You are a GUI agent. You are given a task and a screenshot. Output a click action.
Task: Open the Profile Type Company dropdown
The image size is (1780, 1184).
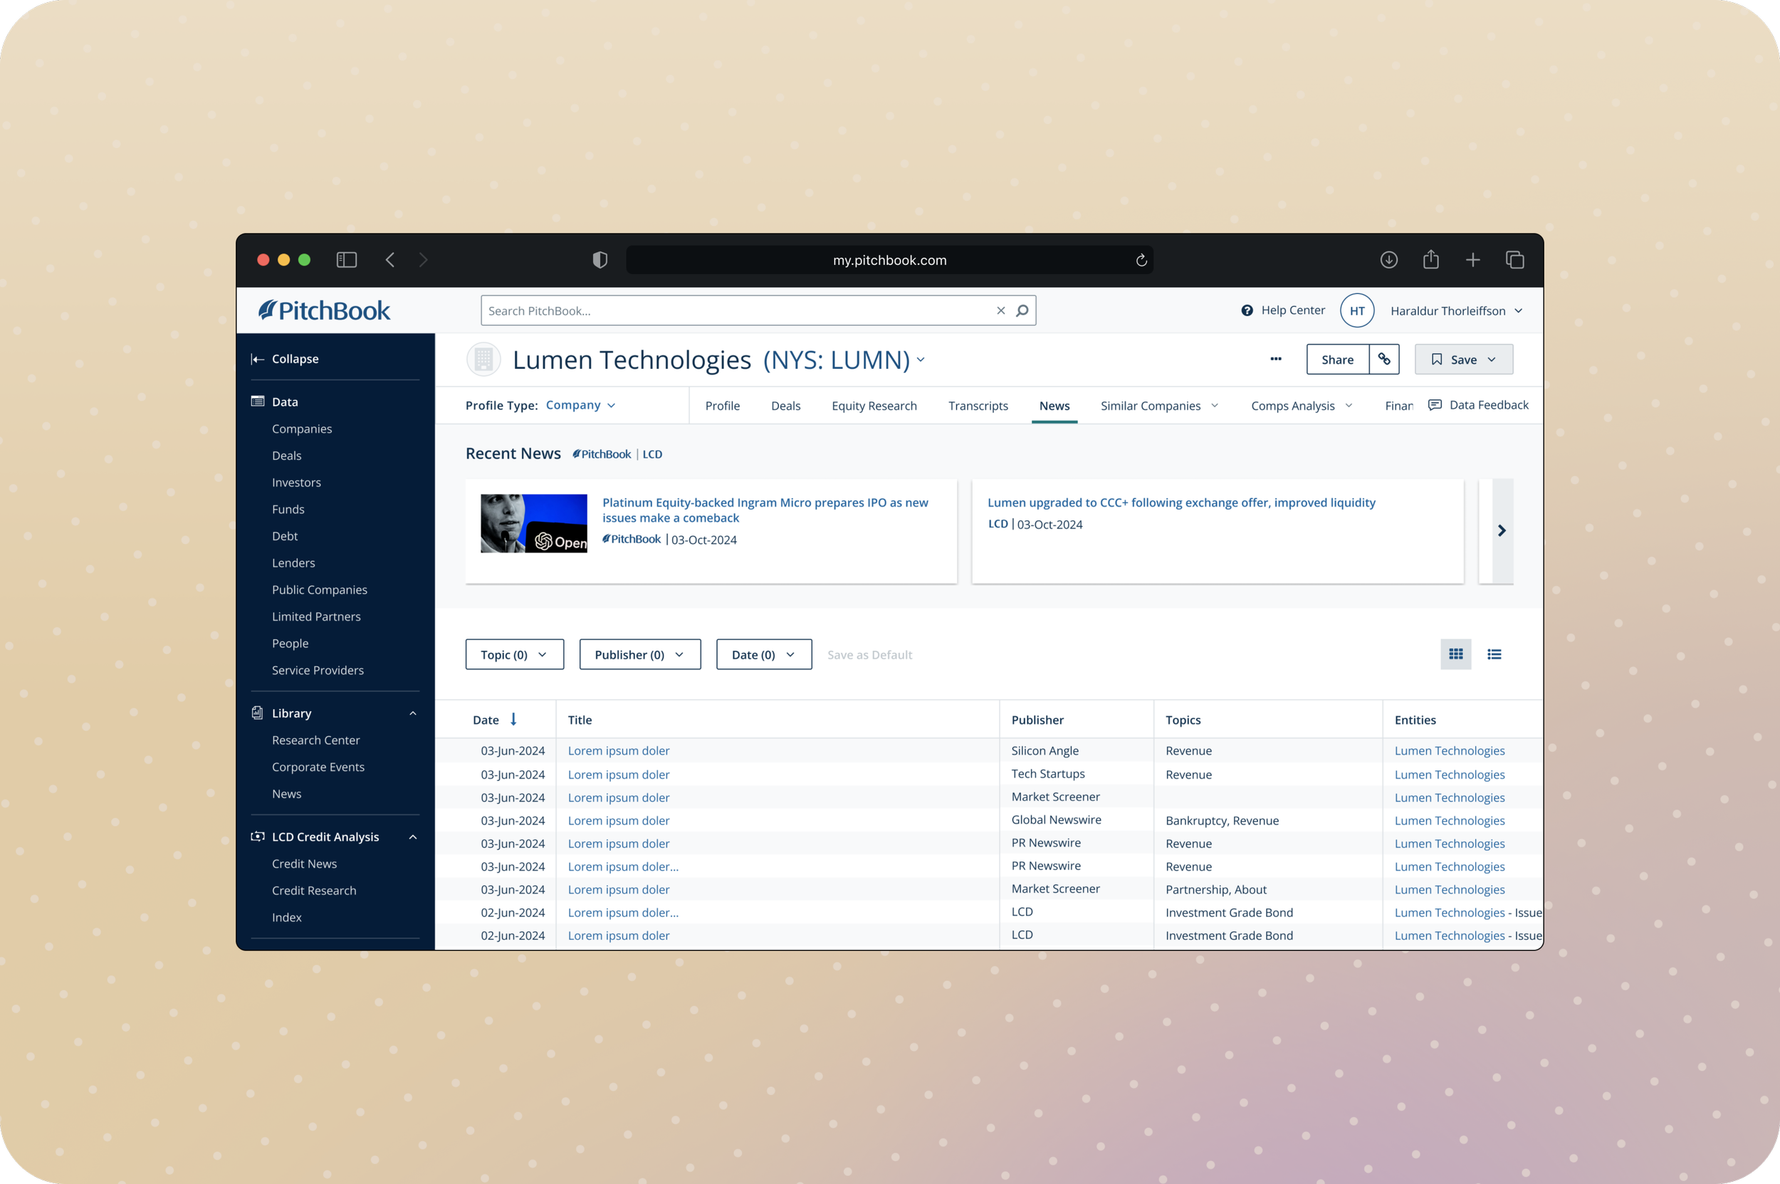580,406
